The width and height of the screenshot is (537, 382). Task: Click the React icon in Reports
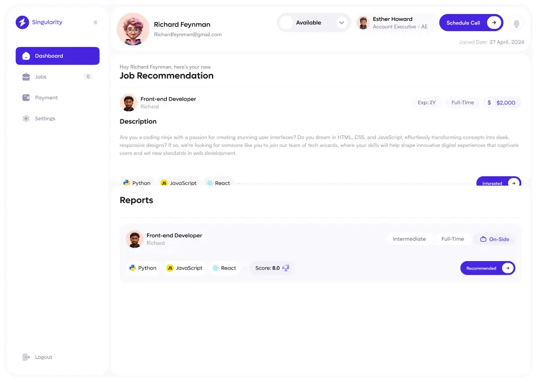coord(215,268)
